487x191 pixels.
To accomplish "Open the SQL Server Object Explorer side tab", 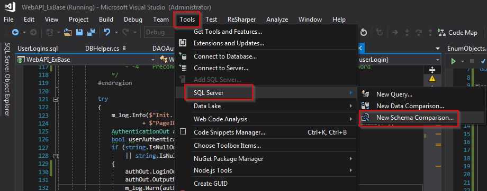I will 7,79.
